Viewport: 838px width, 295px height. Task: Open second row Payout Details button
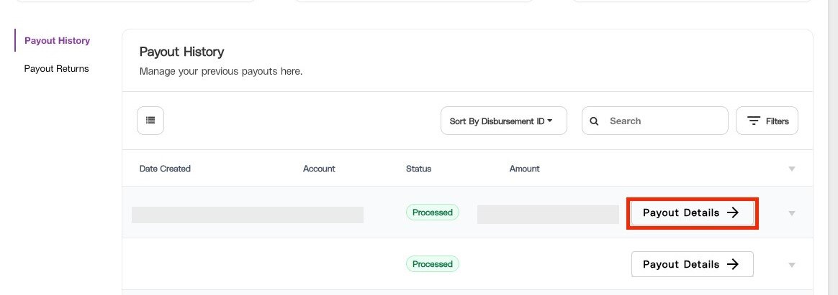point(692,264)
